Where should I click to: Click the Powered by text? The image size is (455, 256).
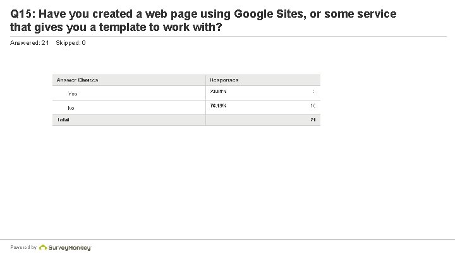tap(23, 247)
